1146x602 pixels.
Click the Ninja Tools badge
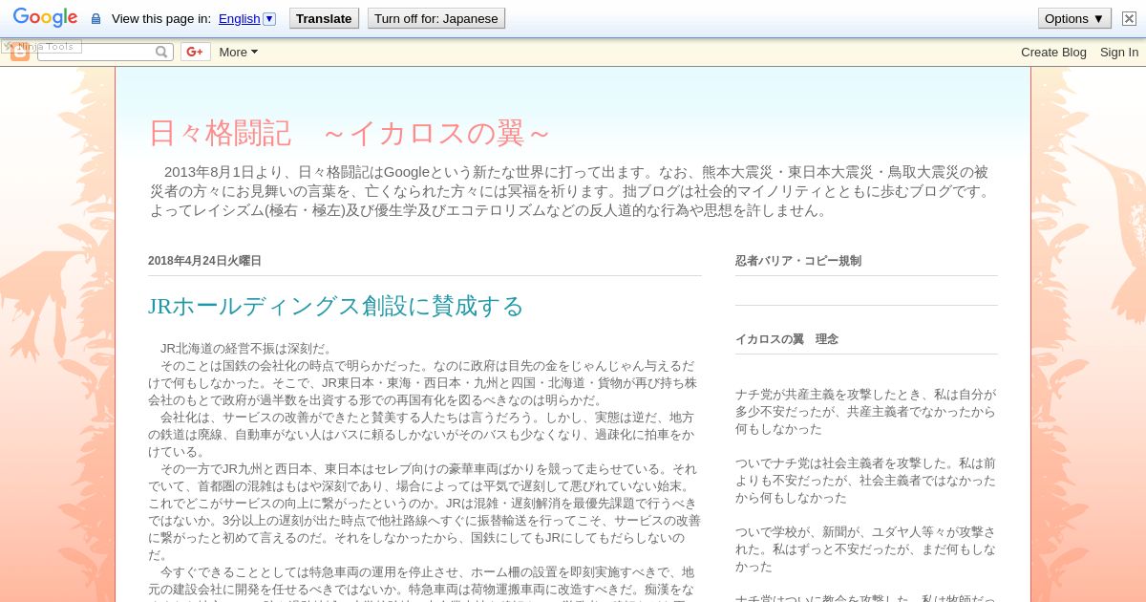click(x=41, y=46)
